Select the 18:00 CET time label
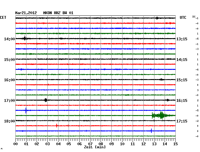 [x=10, y=121]
